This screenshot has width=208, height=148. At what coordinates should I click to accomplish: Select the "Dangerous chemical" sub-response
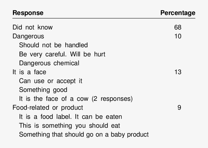(49, 63)
